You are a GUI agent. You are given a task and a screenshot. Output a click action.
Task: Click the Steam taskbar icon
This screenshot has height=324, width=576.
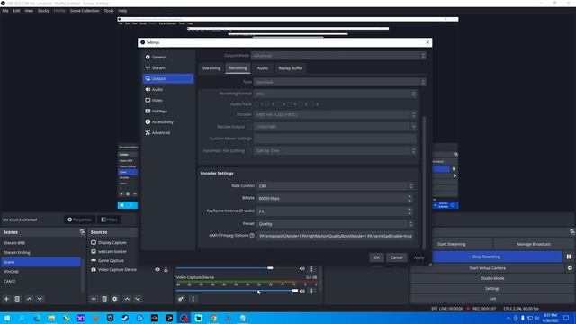tap(125, 318)
